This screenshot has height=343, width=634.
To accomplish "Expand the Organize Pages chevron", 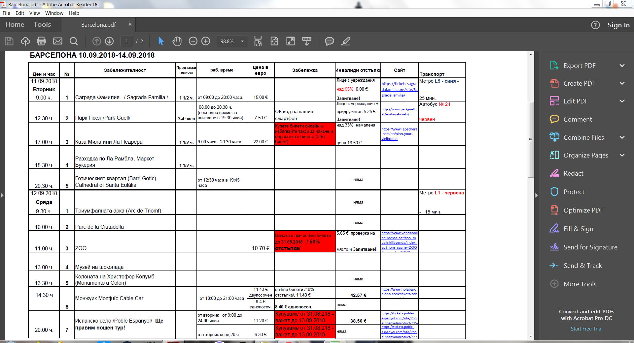I will (622, 155).
